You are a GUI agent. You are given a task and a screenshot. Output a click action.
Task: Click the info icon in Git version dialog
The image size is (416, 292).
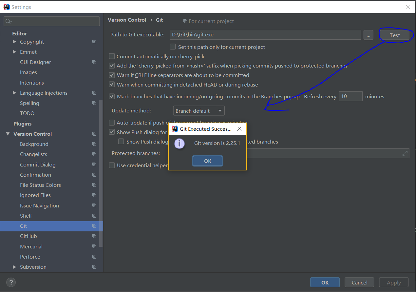coord(179,143)
